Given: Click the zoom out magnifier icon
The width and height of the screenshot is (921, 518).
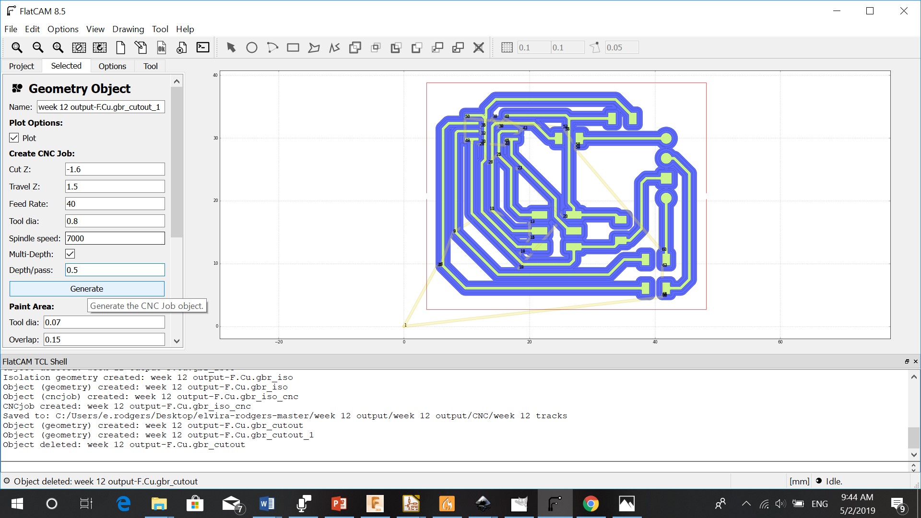Looking at the screenshot, I should click(37, 47).
